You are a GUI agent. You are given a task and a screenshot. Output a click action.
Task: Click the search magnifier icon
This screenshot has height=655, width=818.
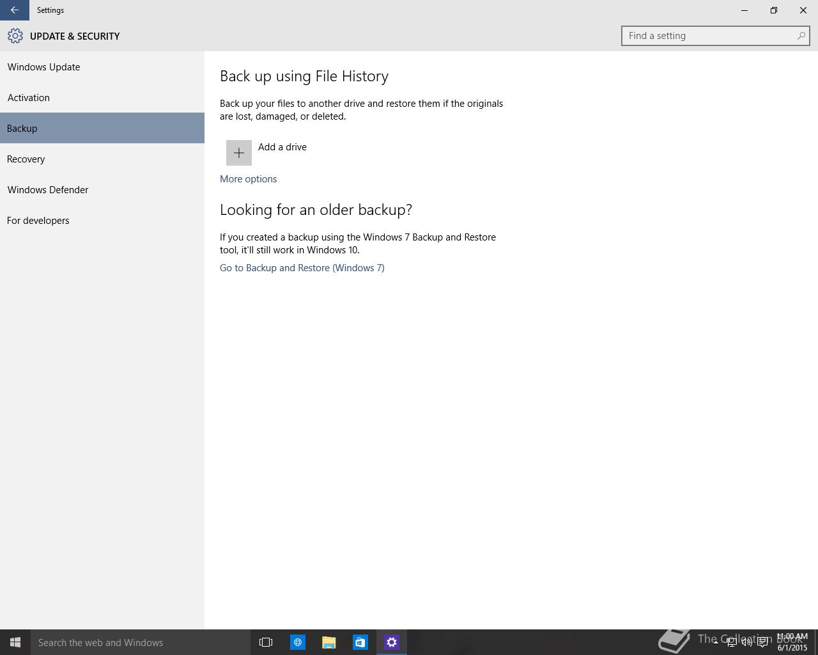[801, 36]
